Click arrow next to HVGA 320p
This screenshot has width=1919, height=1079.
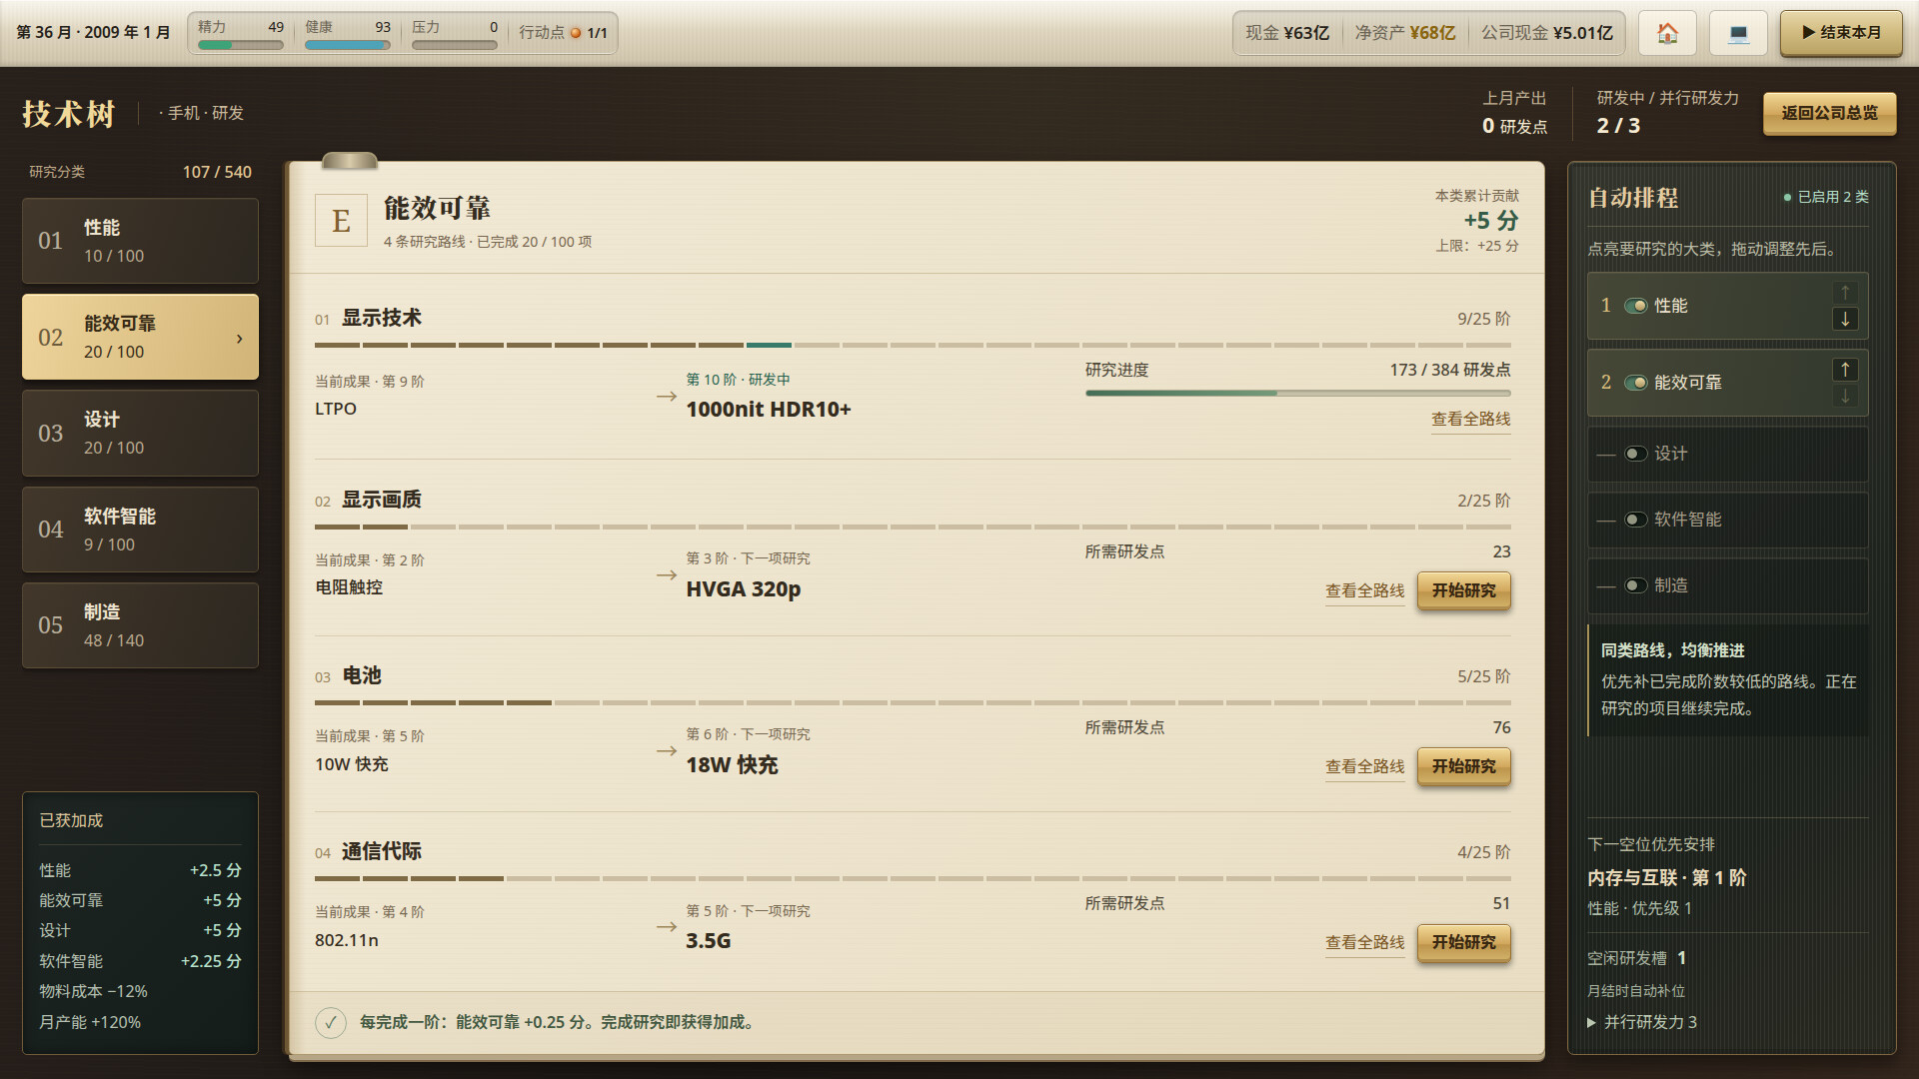(667, 575)
